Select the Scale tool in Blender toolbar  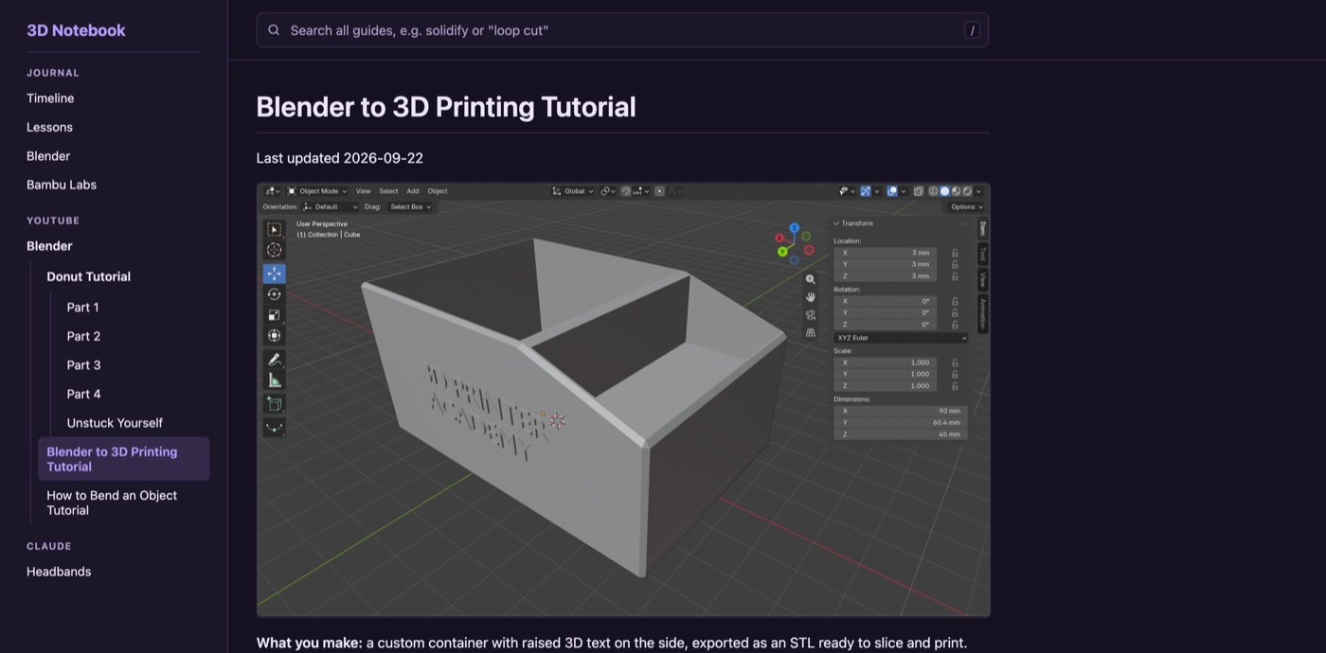click(274, 315)
